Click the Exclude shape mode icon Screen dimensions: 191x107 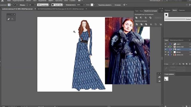click(x=150, y=18)
